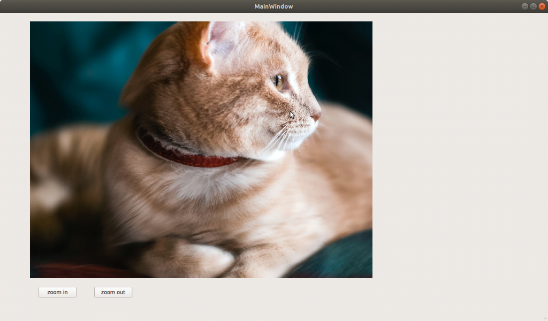Click the cat's eye in the photo
The width and height of the screenshot is (548, 321).
(x=279, y=81)
